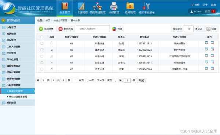Click the question mark 帮助 help link
Screen dimensions: 220x135
coord(195,5)
